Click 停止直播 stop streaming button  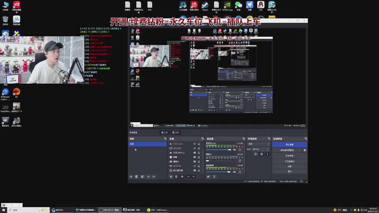click(x=289, y=144)
